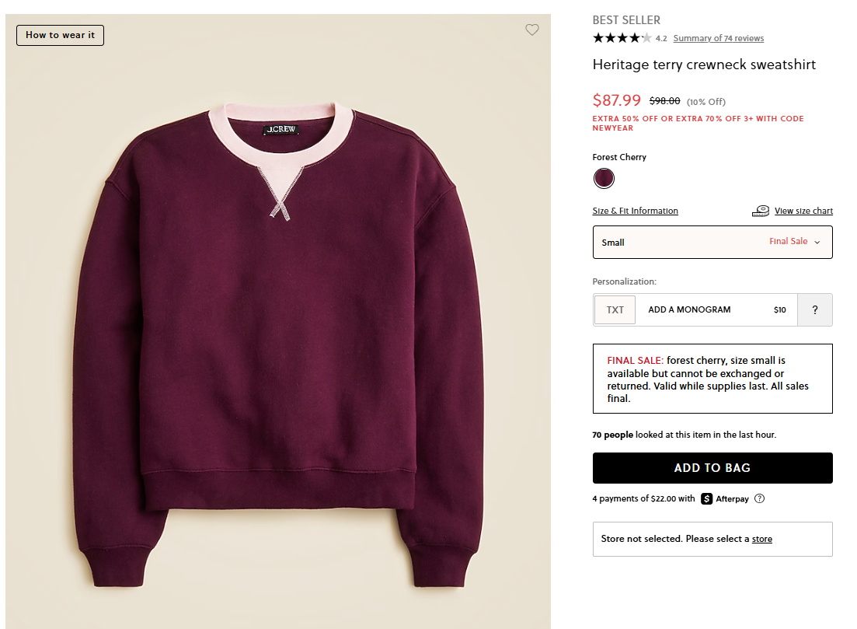
Task: Click the How to wear it button
Action: coord(60,35)
